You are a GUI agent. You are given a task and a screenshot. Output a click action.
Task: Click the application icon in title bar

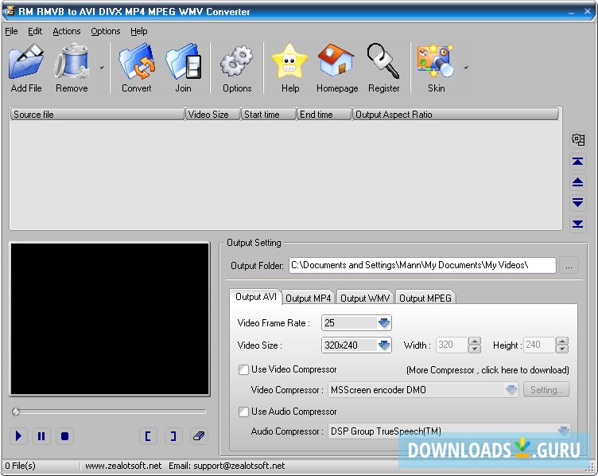(x=9, y=10)
